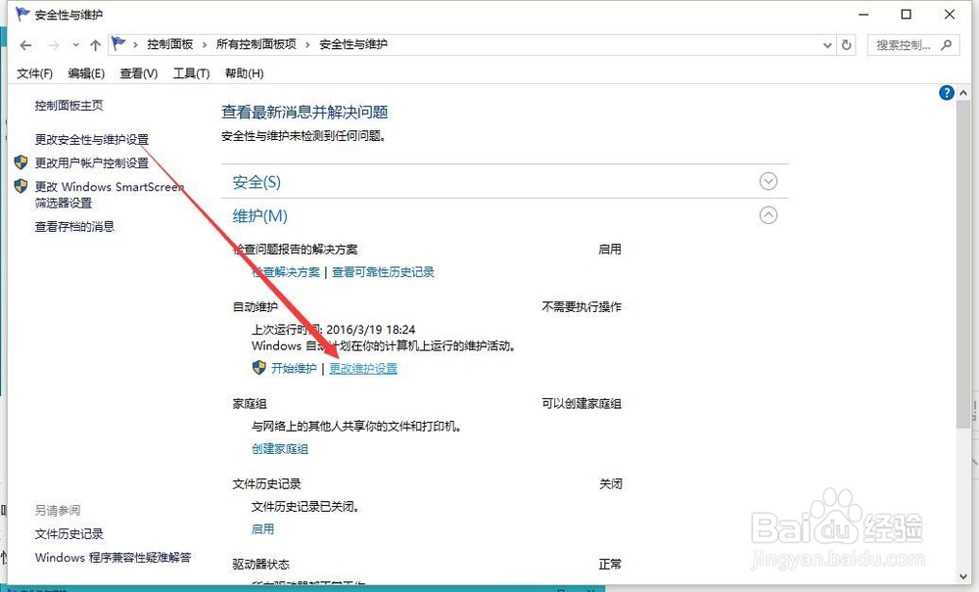This screenshot has height=592, width=979.
Task: Click the shield icon next to 开始维护
Action: 256,368
